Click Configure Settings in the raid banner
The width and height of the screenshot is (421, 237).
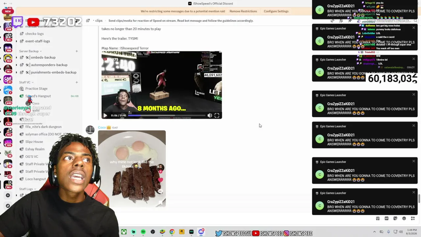pos(276,11)
